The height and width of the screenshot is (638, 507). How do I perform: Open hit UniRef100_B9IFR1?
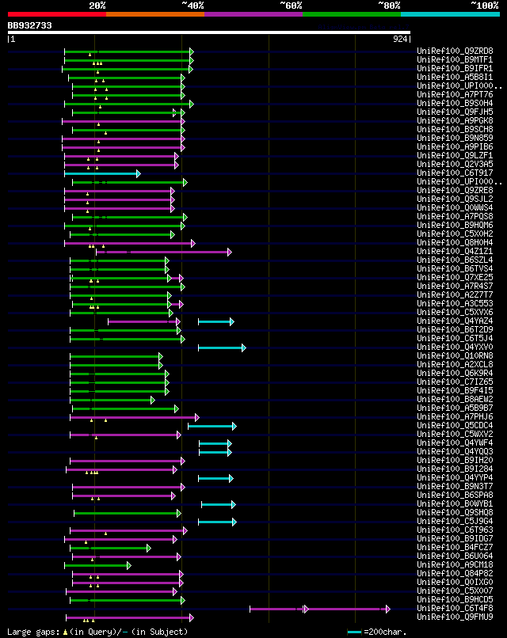point(455,68)
